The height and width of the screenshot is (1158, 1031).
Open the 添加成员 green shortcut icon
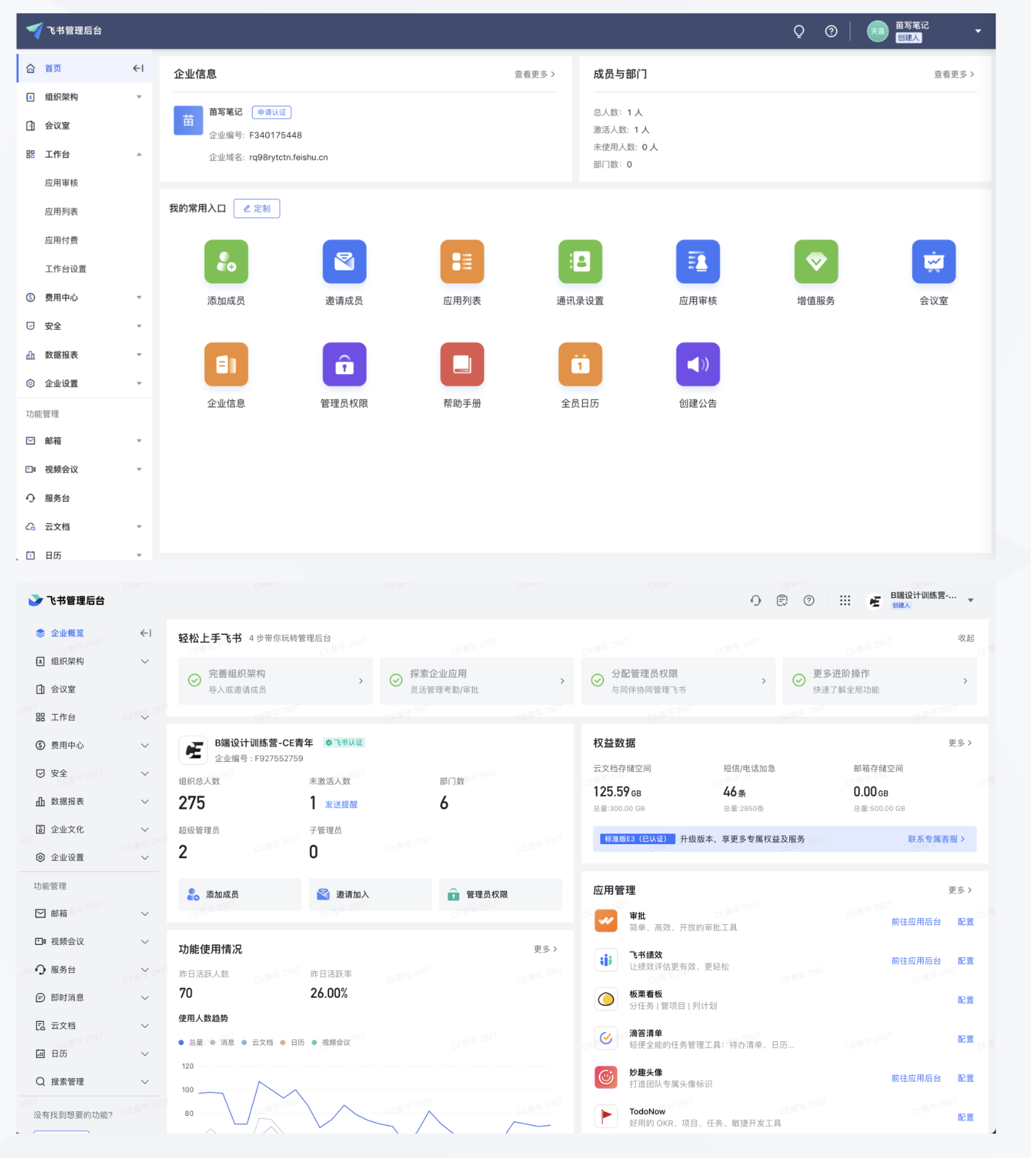tap(226, 262)
